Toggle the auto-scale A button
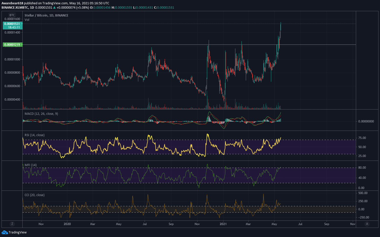This screenshot has height=237, width=380. [x=367, y=224]
